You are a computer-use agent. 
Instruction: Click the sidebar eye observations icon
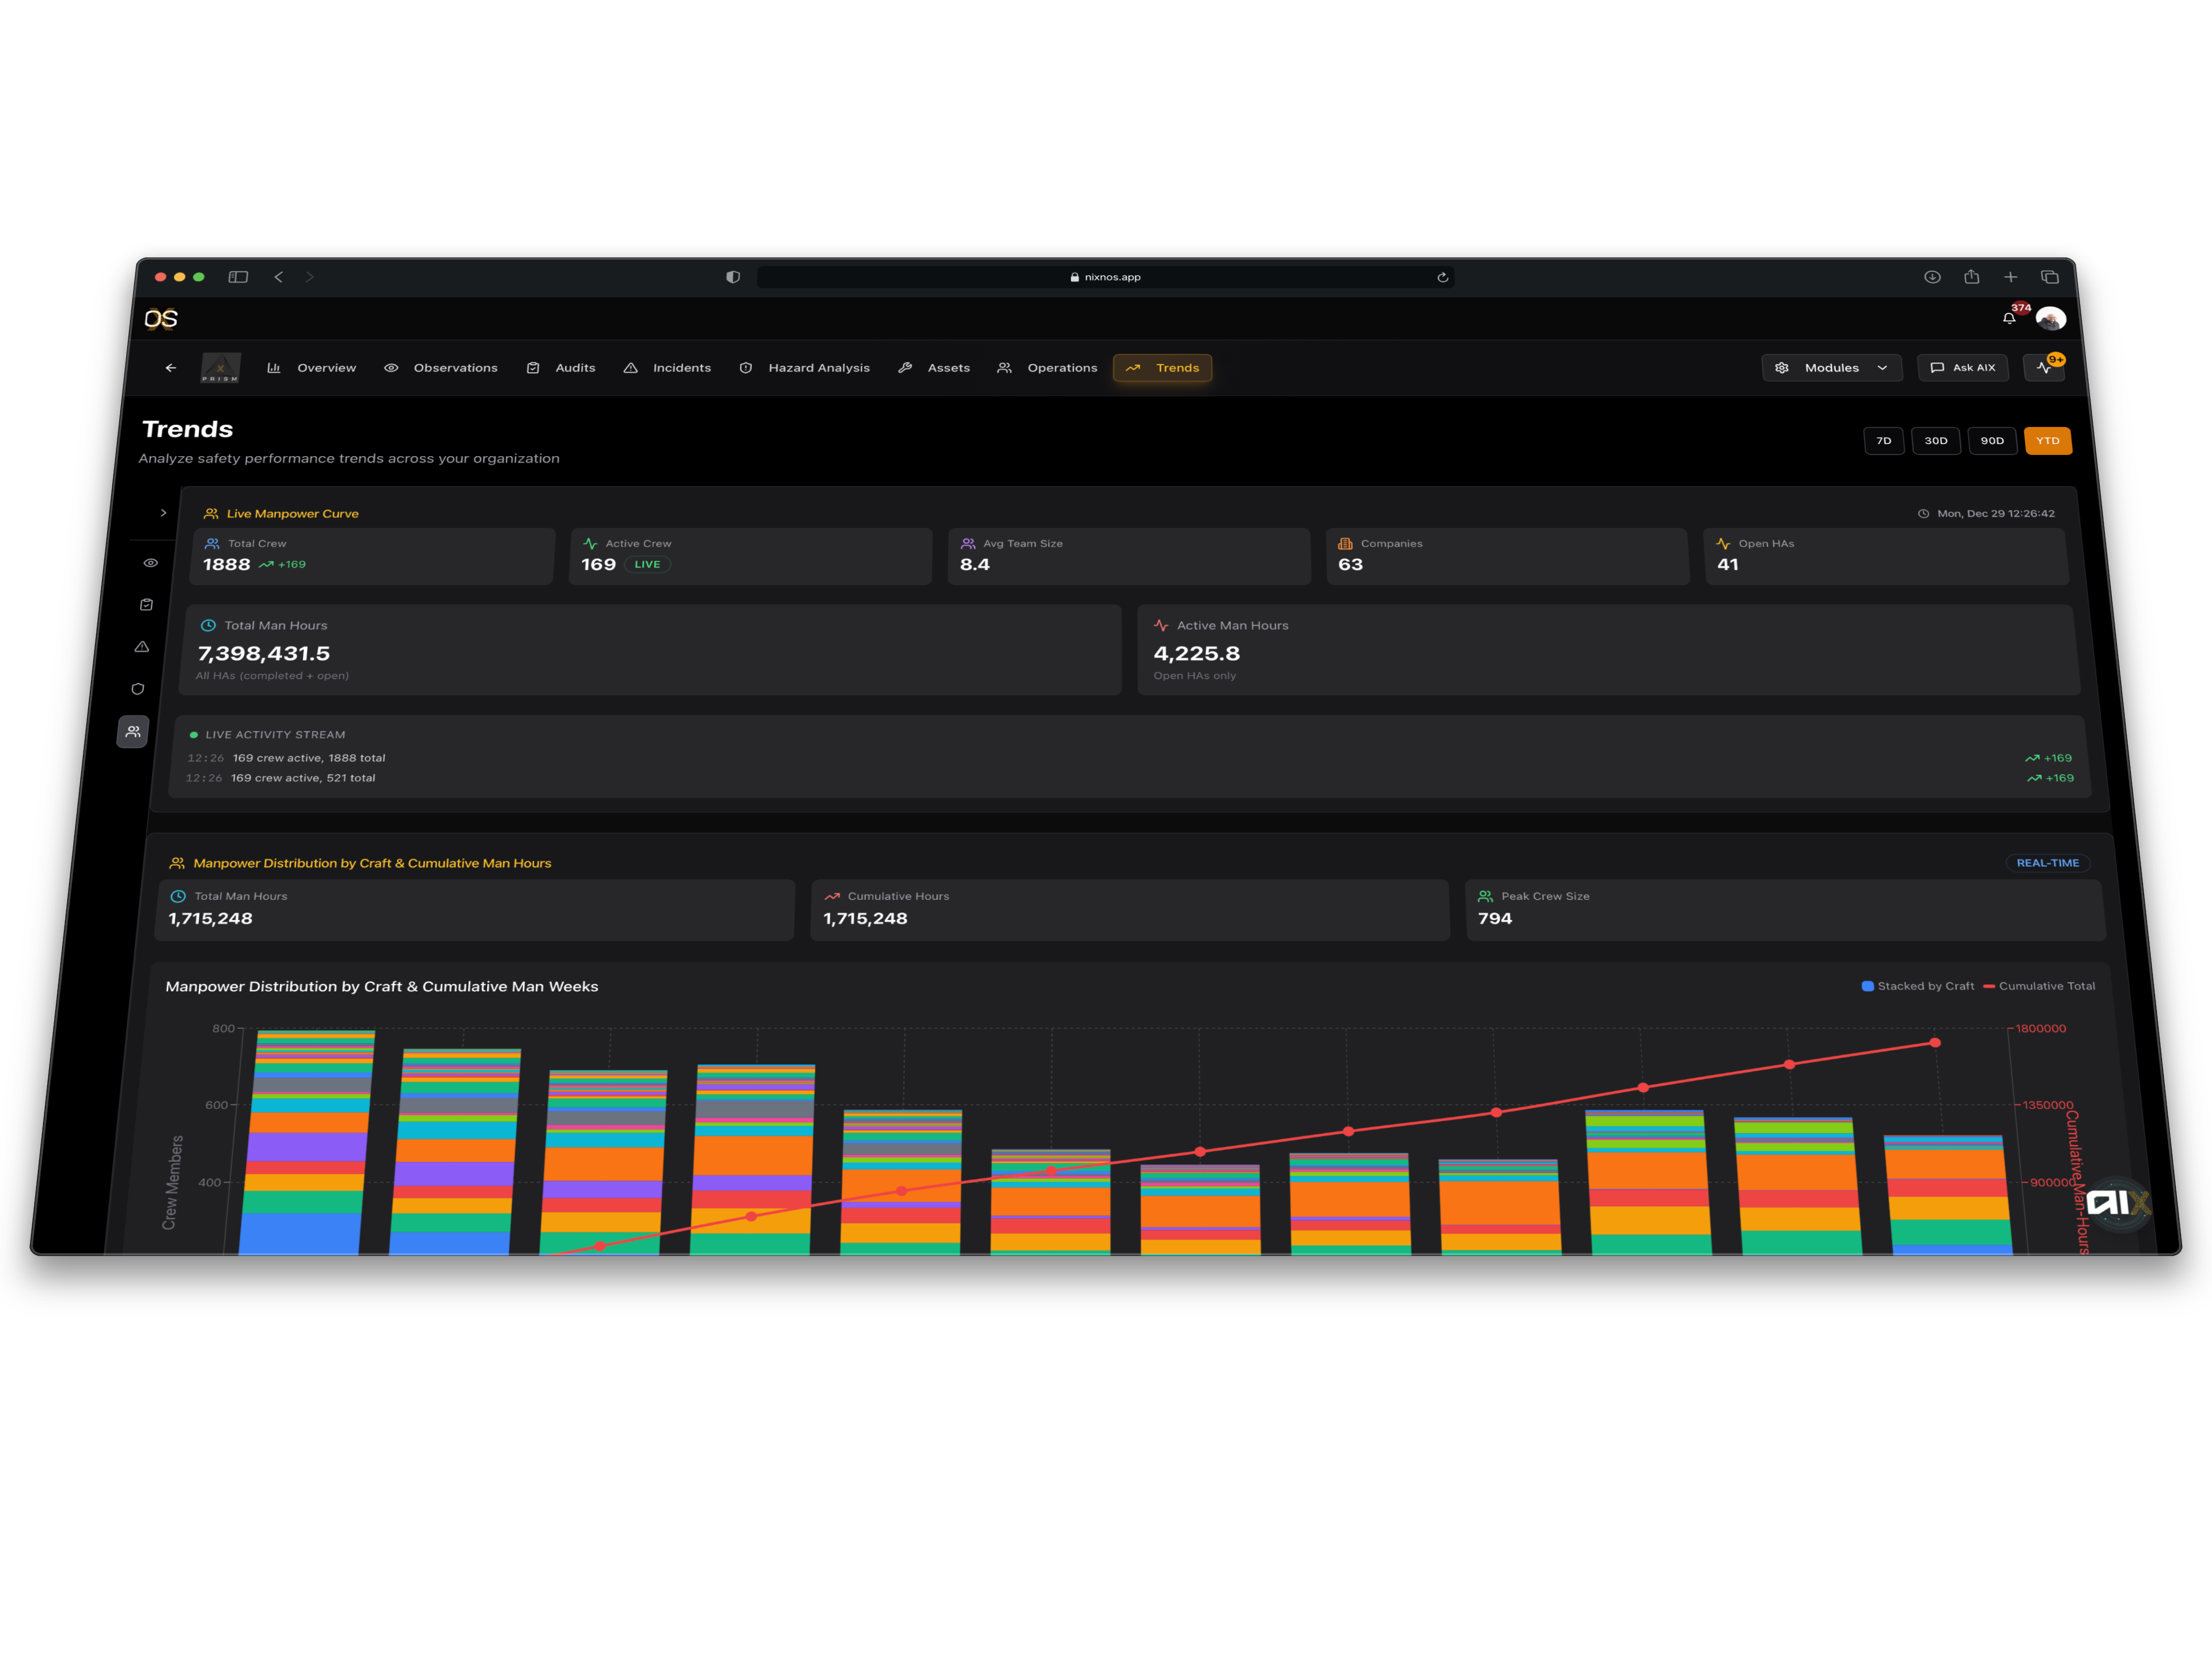tap(151, 563)
